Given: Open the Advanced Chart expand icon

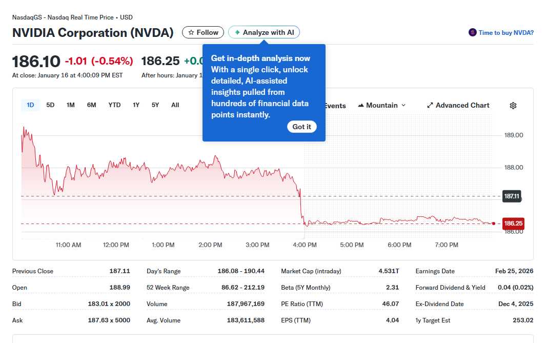Looking at the screenshot, I should click(x=430, y=106).
